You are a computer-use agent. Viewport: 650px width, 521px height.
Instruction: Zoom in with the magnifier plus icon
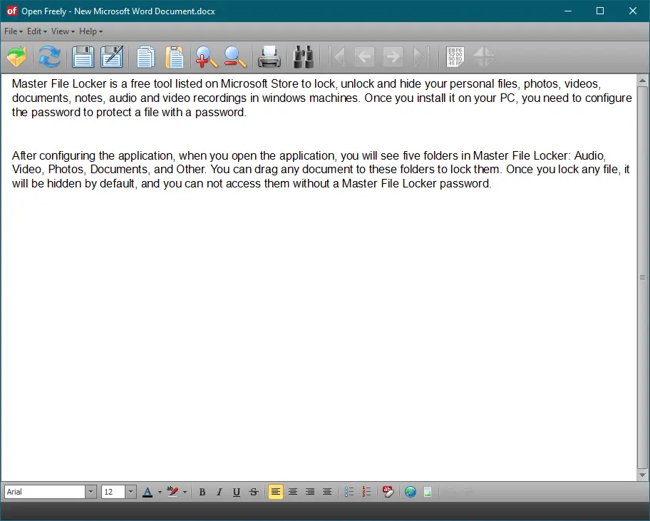(207, 57)
